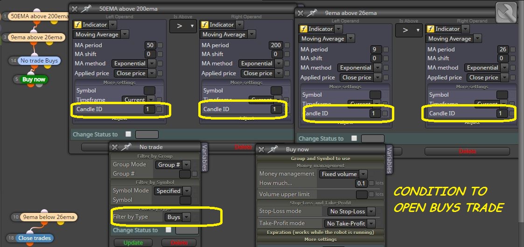Click the MA period field showing 26

pyautogui.click(x=502, y=49)
